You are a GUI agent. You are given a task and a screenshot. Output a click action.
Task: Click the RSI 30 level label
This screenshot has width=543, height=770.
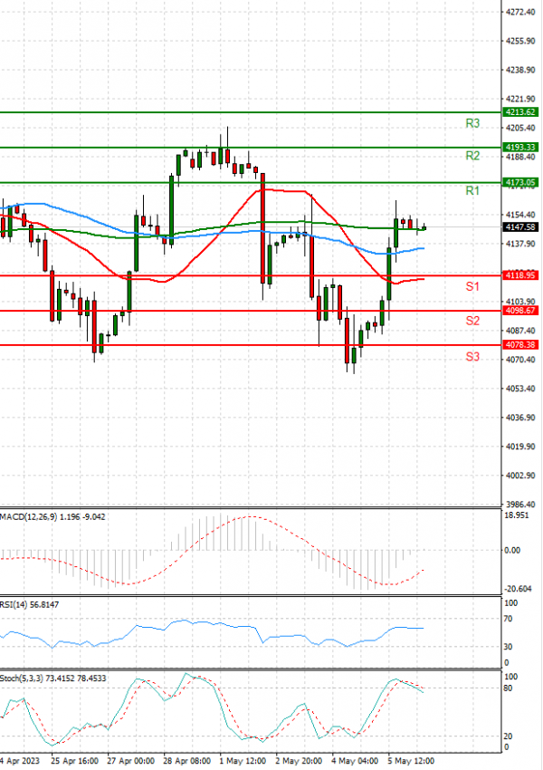(x=509, y=647)
